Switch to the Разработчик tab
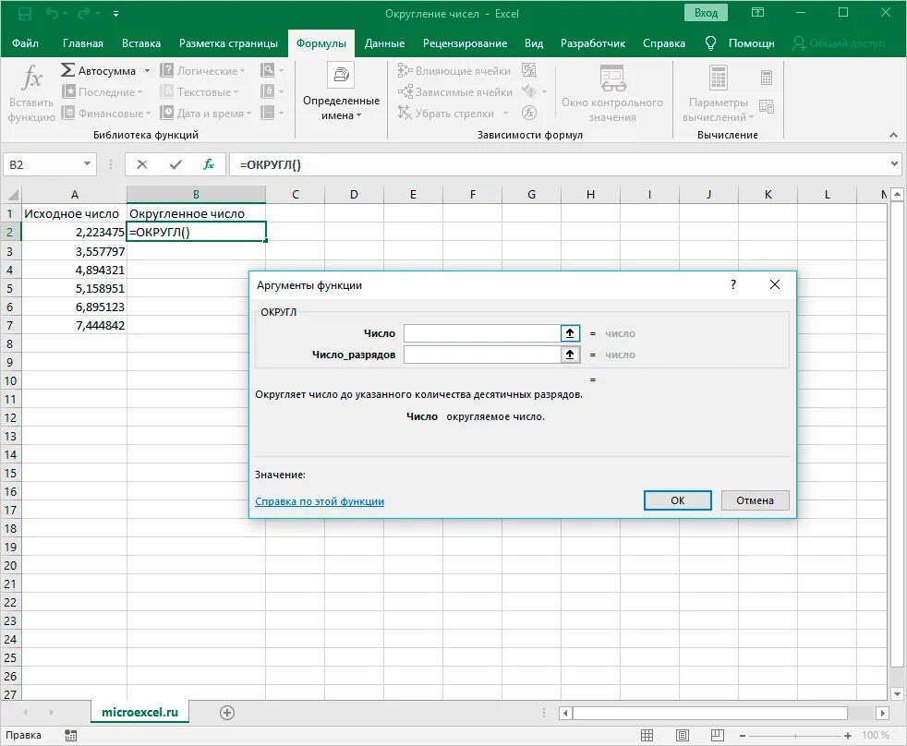The image size is (907, 746). coord(593,43)
